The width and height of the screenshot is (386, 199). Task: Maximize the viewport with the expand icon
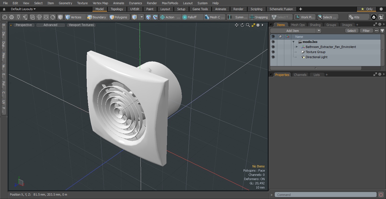coord(253,25)
